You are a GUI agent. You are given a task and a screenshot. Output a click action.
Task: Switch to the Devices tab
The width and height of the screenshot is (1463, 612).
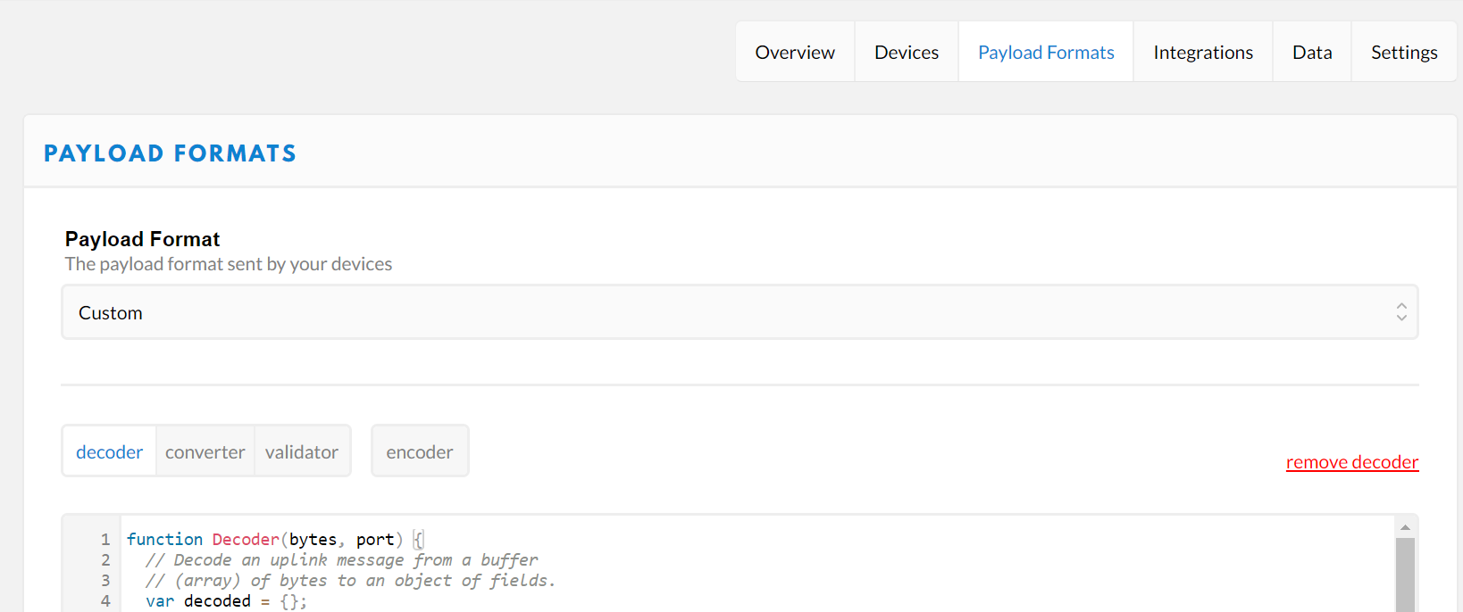click(x=906, y=53)
